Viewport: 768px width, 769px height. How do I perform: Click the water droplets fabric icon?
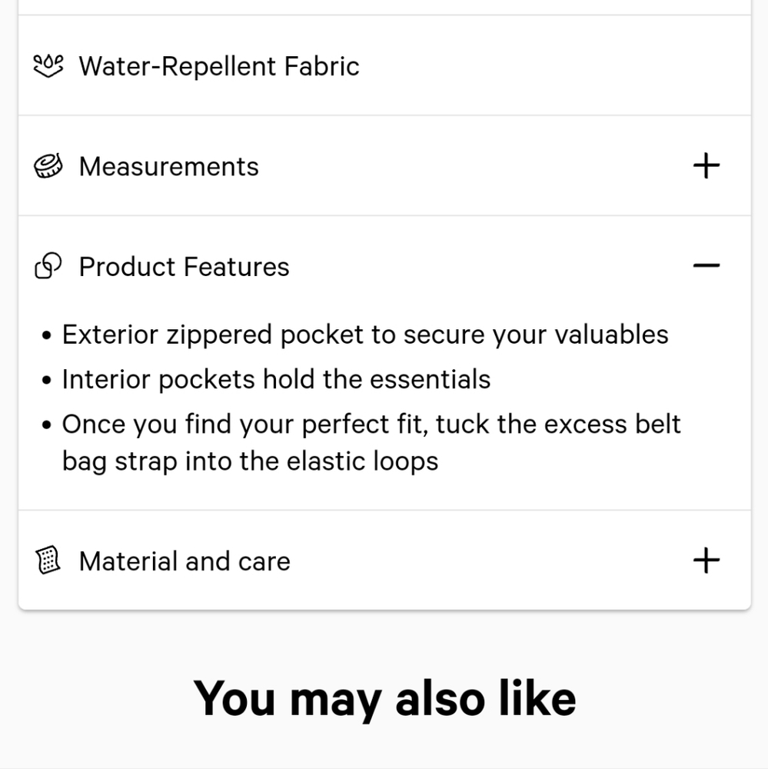48,65
